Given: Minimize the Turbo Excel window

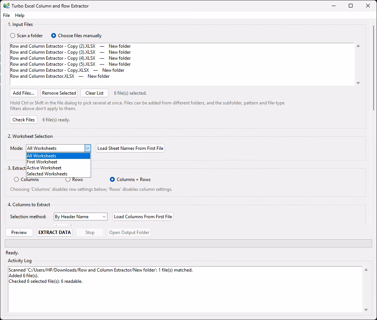Looking at the screenshot, I should tap(334, 6).
